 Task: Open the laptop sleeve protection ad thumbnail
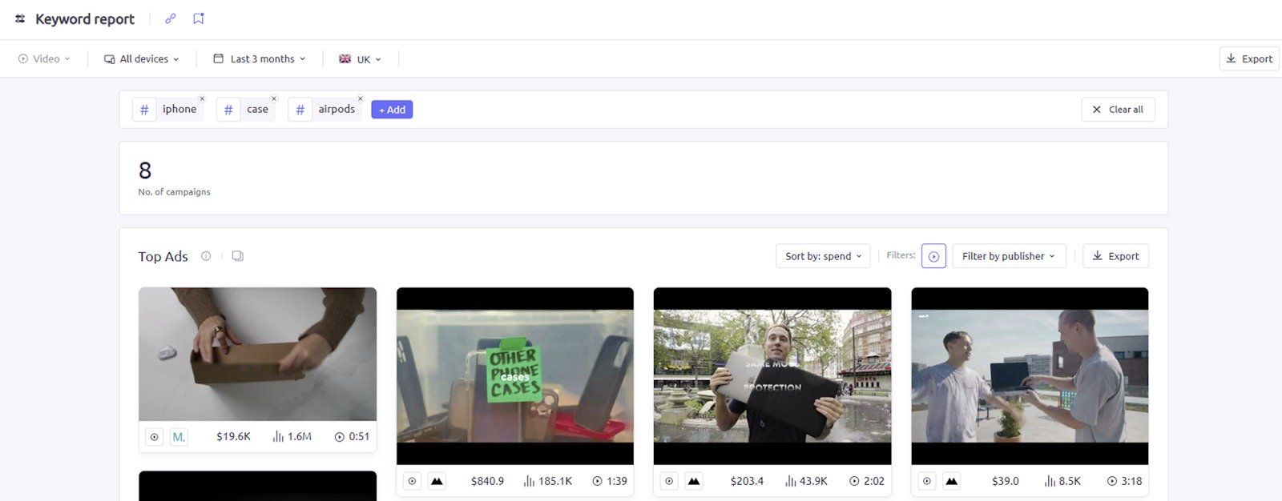(772, 376)
